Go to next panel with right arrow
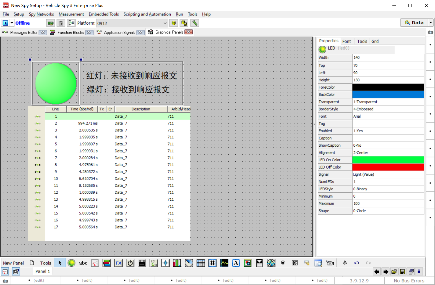The width and height of the screenshot is (435, 285). 385,272
